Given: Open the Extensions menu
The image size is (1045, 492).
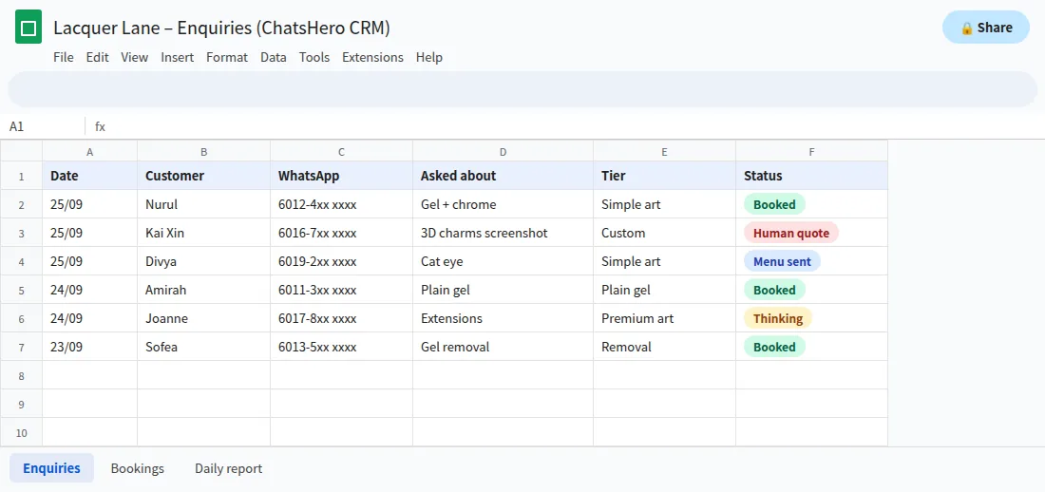Looking at the screenshot, I should coord(372,57).
